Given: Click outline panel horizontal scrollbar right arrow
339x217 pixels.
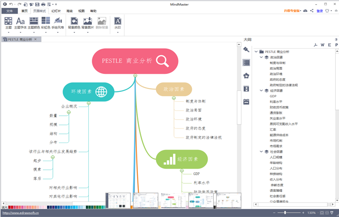Looking at the screenshot, I should click(333, 204).
